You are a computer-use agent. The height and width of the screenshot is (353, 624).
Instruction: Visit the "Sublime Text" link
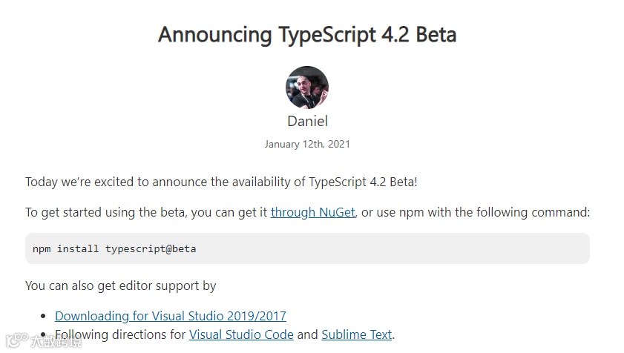[x=356, y=334]
